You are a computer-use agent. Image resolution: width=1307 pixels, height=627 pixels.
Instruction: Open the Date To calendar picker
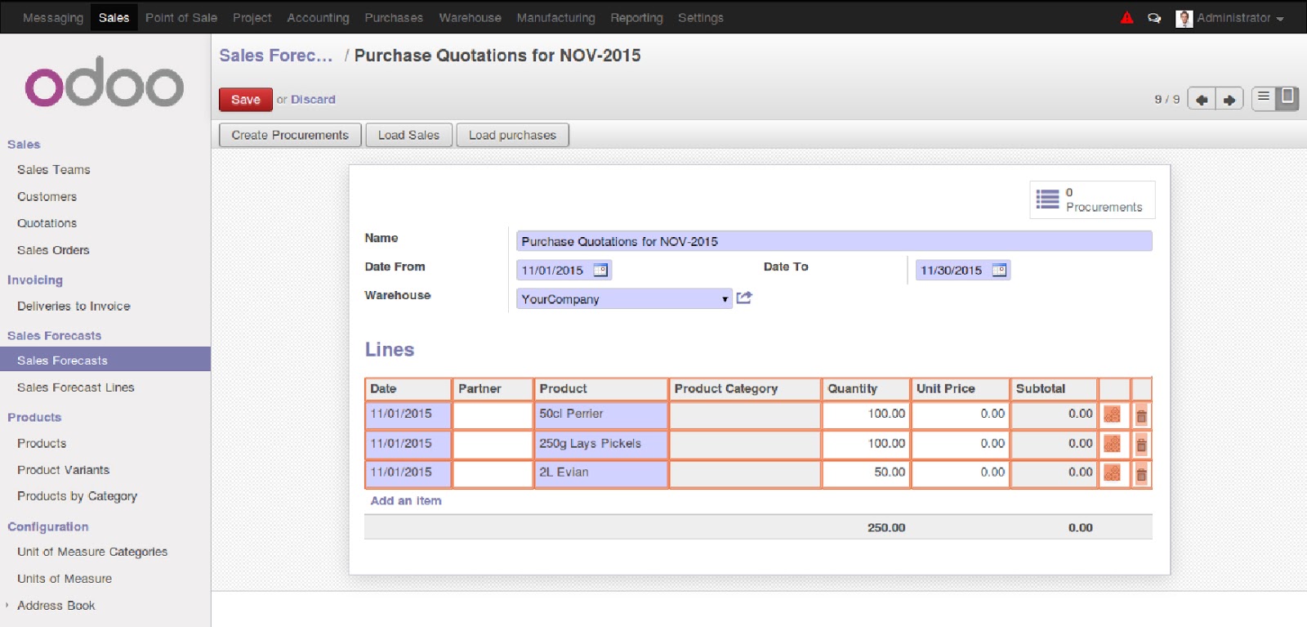tap(999, 271)
